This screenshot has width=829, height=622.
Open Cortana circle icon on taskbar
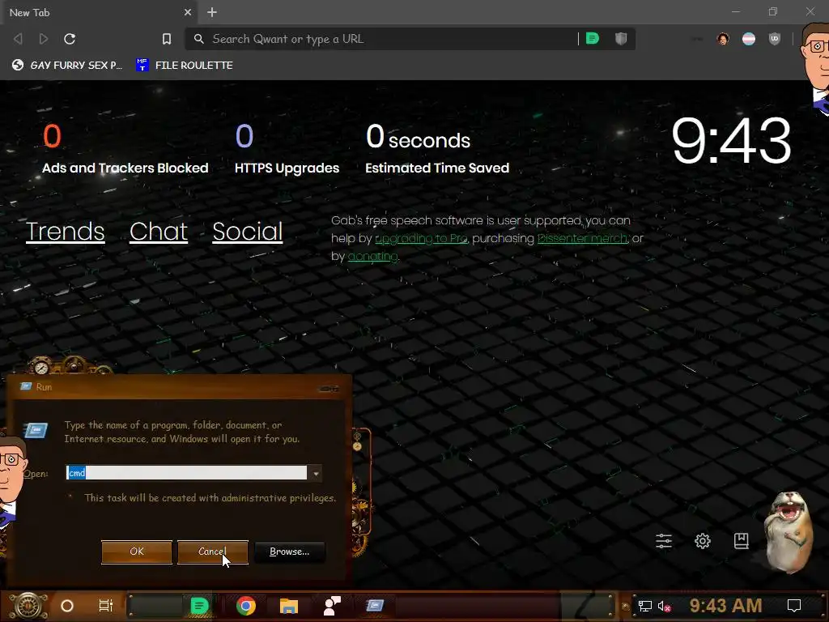click(66, 606)
